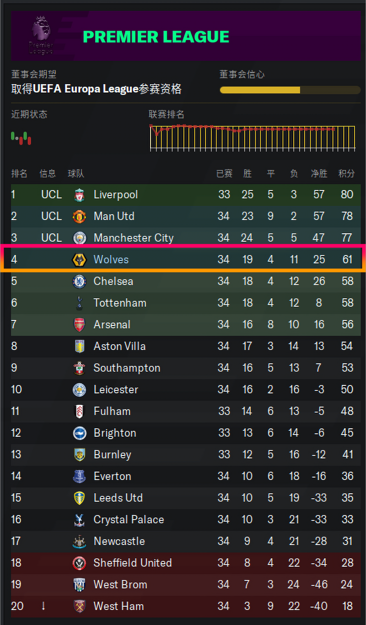Select the Wolves club crest icon

pyautogui.click(x=80, y=260)
